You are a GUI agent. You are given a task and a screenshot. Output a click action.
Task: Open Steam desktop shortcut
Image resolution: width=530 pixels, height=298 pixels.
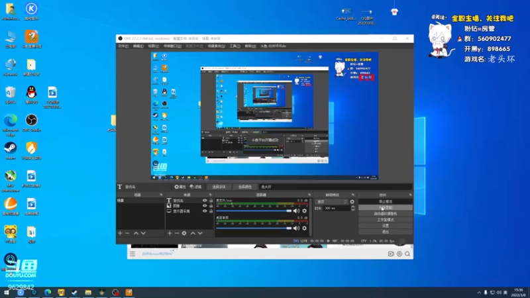click(11, 150)
